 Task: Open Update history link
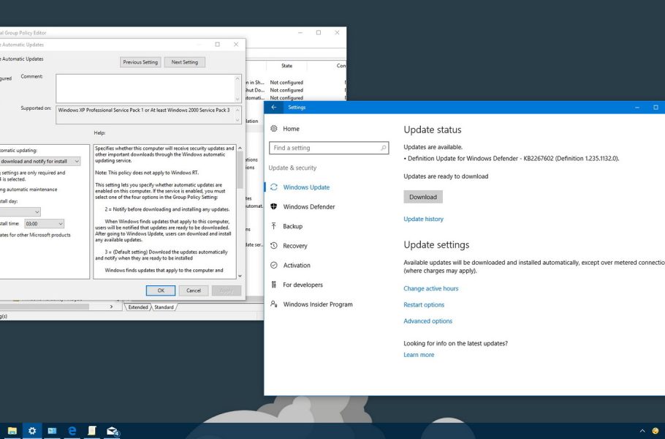[423, 219]
